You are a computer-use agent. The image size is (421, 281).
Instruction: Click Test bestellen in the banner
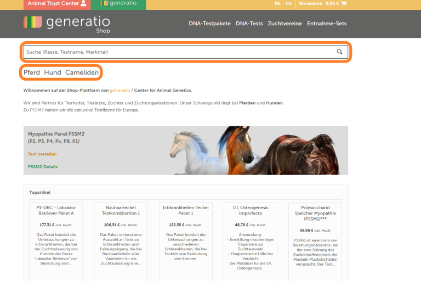click(42, 154)
